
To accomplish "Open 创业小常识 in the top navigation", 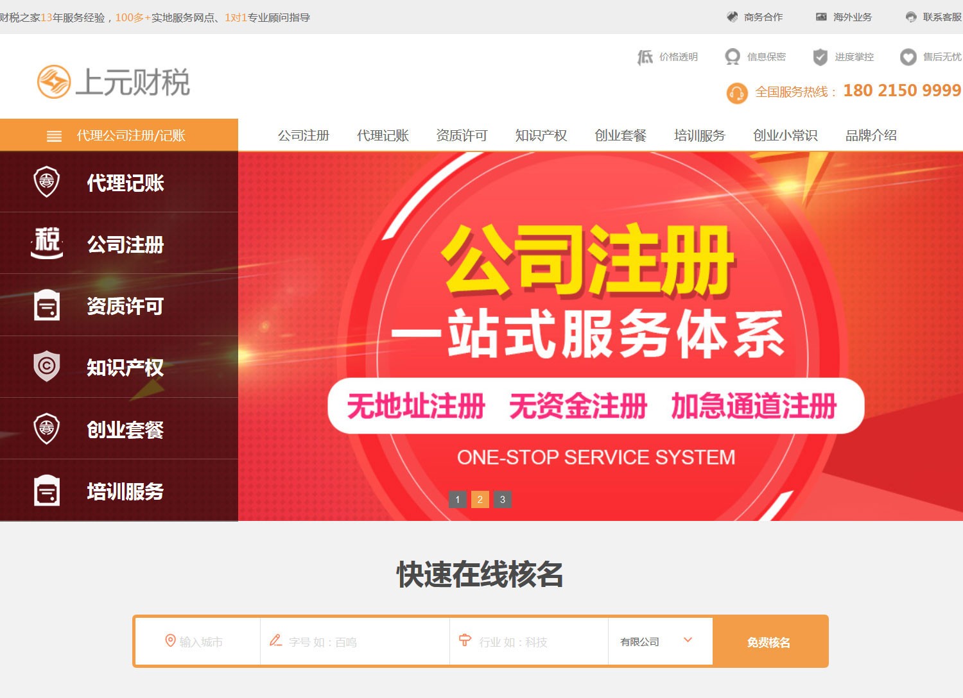I will pyautogui.click(x=785, y=135).
